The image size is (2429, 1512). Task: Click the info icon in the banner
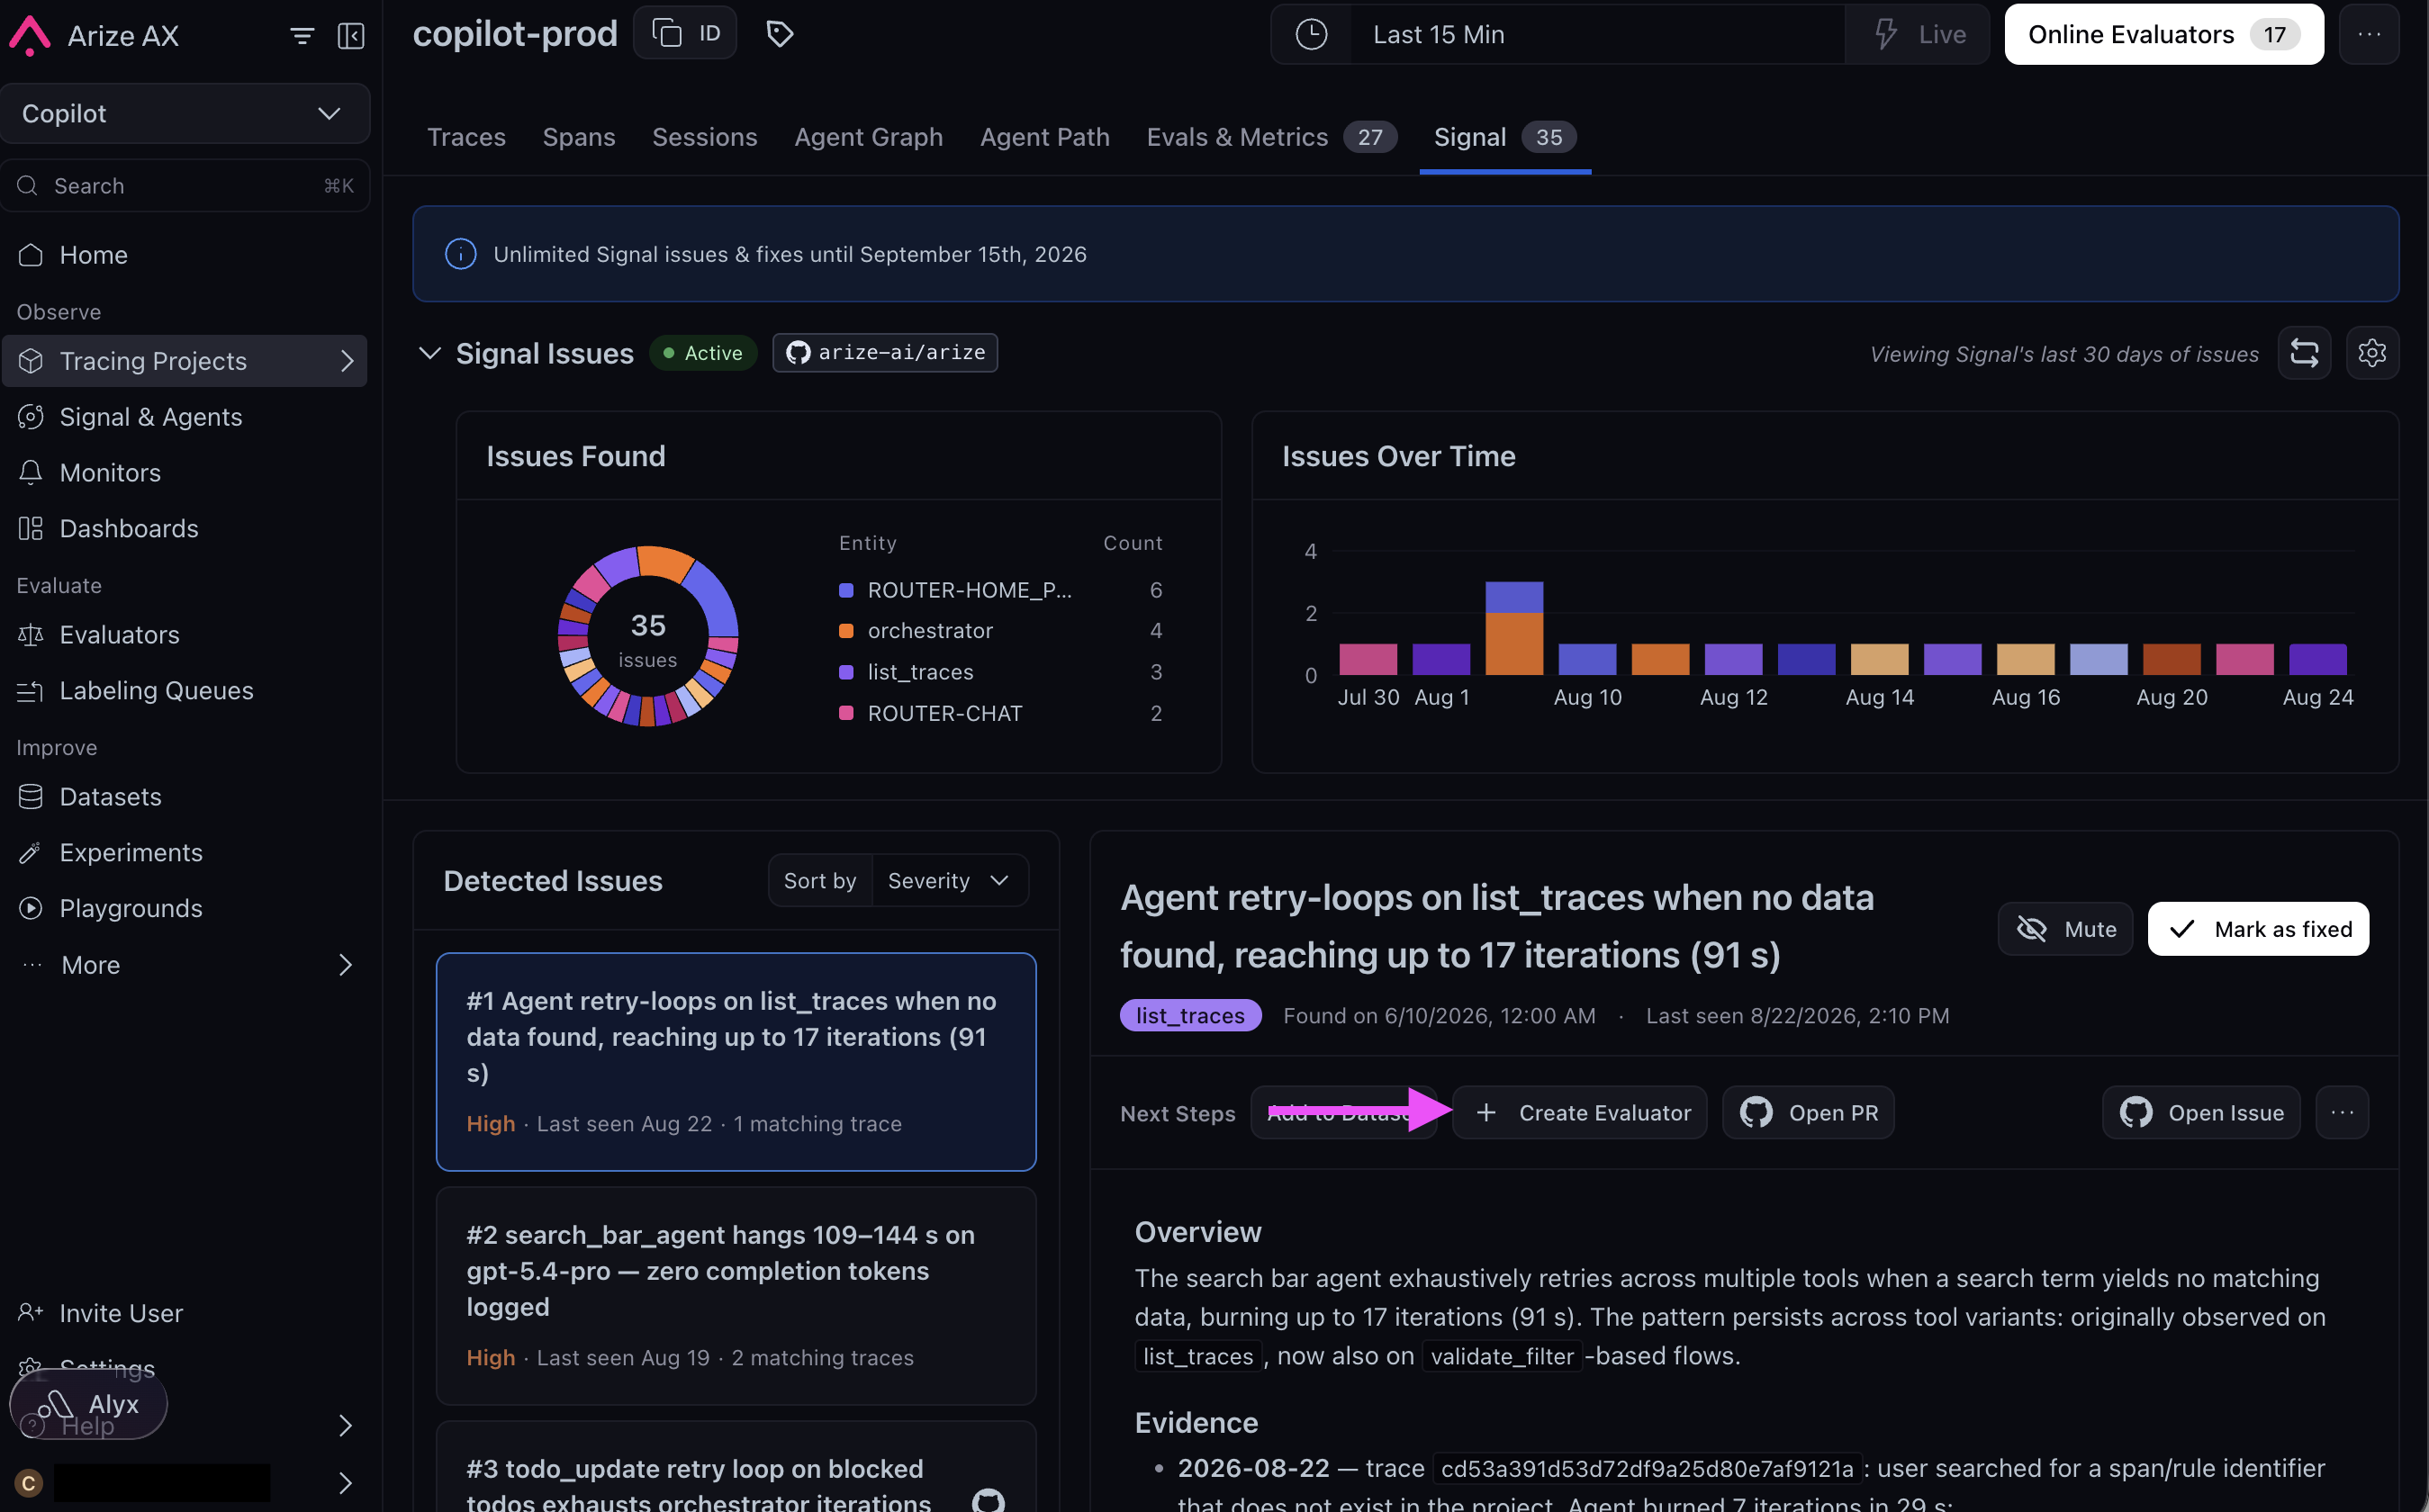pyautogui.click(x=460, y=254)
